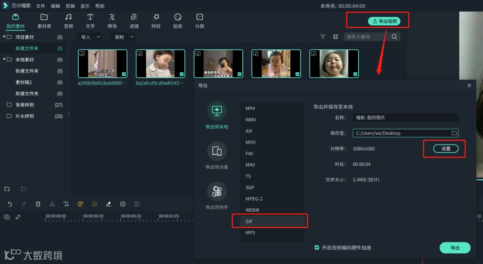Open the 转场 (Transitions) panel
The image size is (483, 264).
coord(112,20)
